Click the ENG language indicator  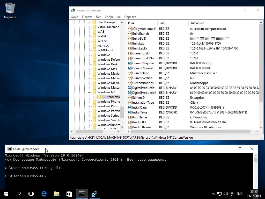[239, 194]
